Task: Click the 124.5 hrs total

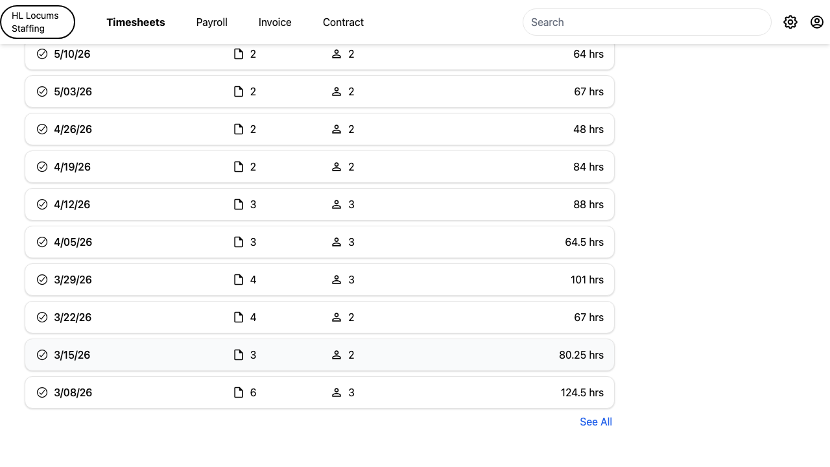Action: tap(582, 392)
